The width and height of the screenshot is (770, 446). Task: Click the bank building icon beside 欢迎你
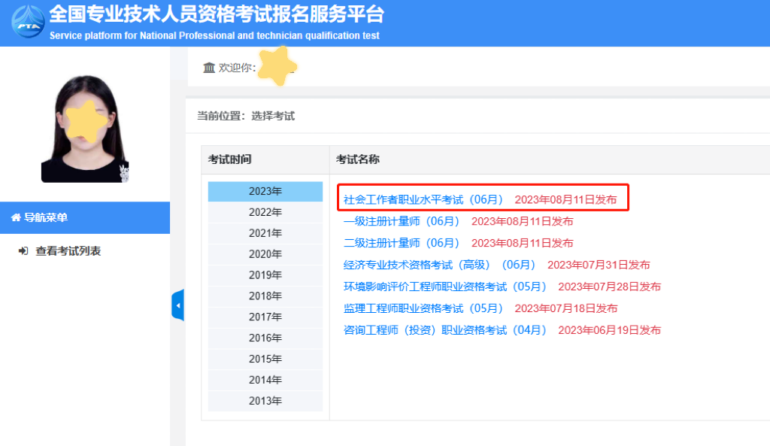coord(209,68)
